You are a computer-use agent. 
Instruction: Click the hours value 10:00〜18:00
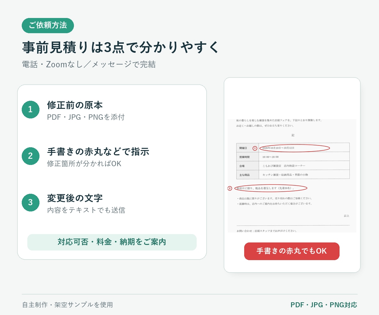click(270, 157)
